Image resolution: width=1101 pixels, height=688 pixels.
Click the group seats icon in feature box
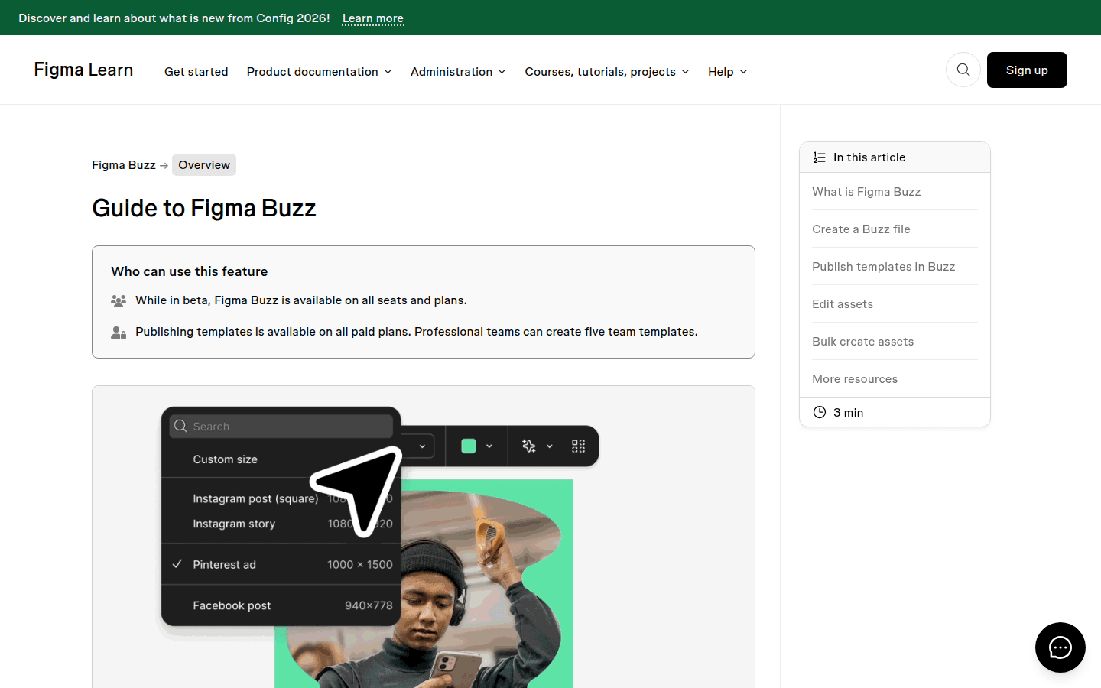[119, 300]
